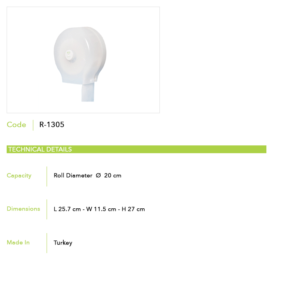Click the H 27 cm height value
This screenshot has height=296, width=296.
click(x=133, y=209)
